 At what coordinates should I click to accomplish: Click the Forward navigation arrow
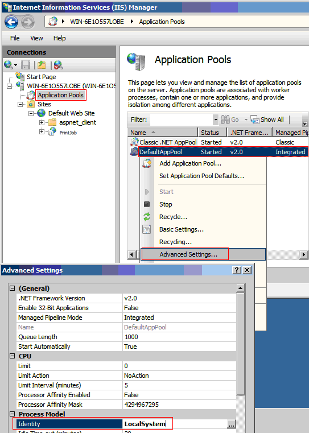coord(28,22)
